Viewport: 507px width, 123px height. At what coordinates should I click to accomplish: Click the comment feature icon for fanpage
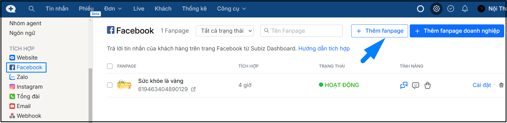416,85
